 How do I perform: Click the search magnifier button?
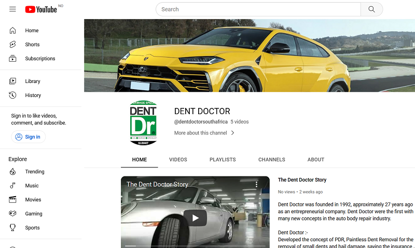[371, 9]
